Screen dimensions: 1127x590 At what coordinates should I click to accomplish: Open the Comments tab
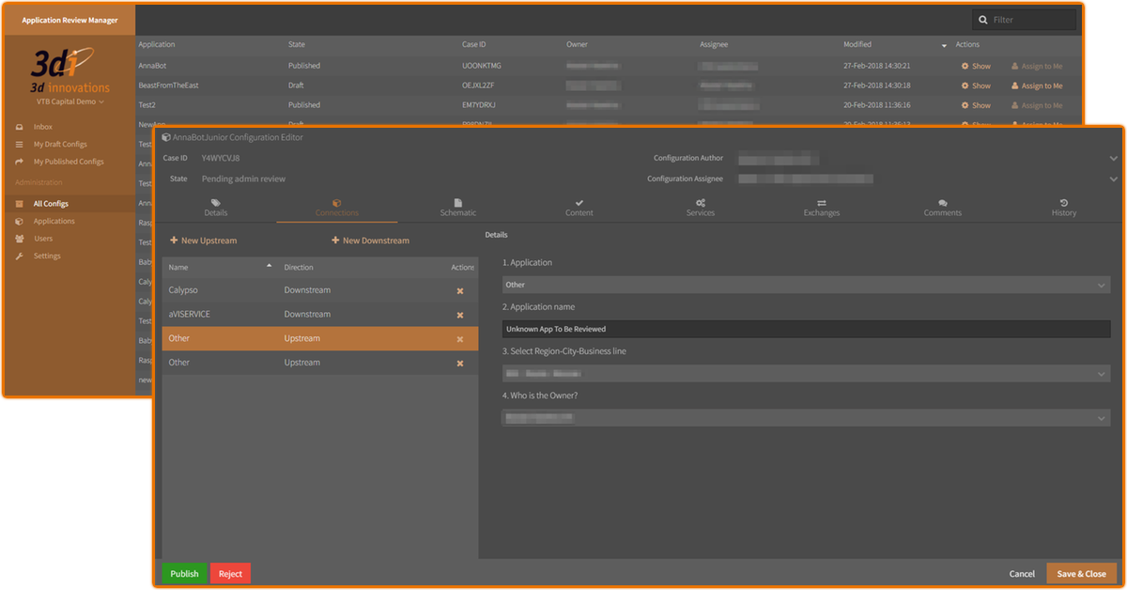click(x=942, y=208)
